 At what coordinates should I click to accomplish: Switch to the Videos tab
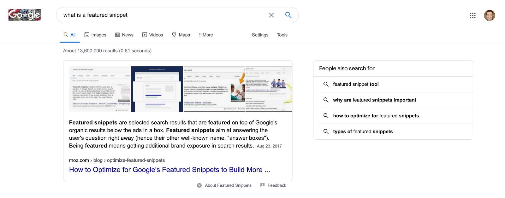tap(153, 35)
